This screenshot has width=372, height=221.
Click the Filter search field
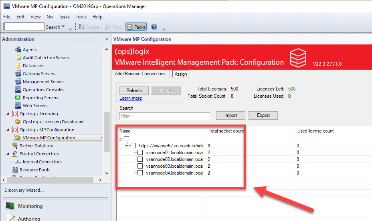164,116
